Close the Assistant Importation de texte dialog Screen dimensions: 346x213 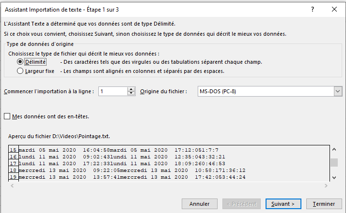point(334,9)
